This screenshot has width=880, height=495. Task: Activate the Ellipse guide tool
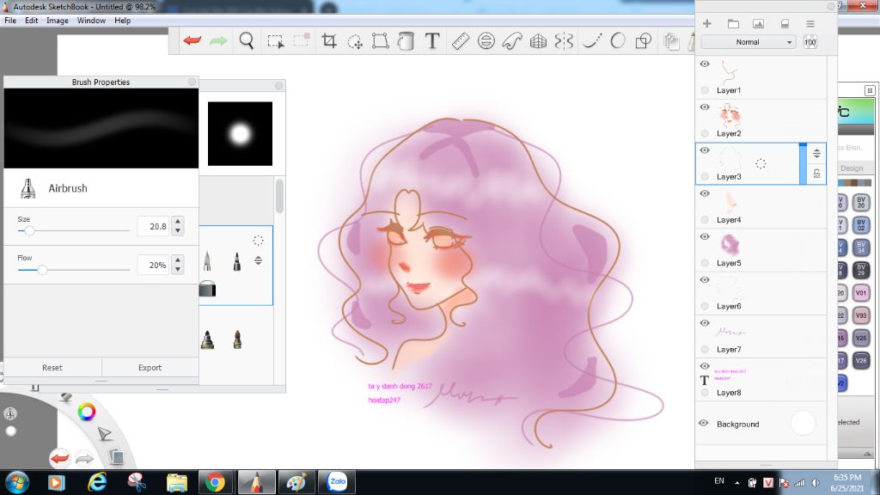486,41
